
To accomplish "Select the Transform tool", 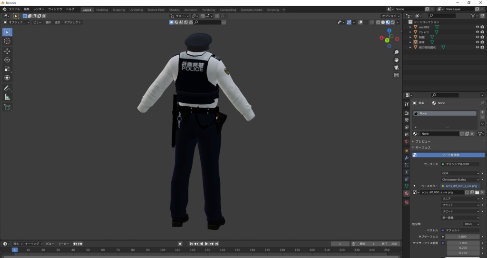I will click(7, 78).
